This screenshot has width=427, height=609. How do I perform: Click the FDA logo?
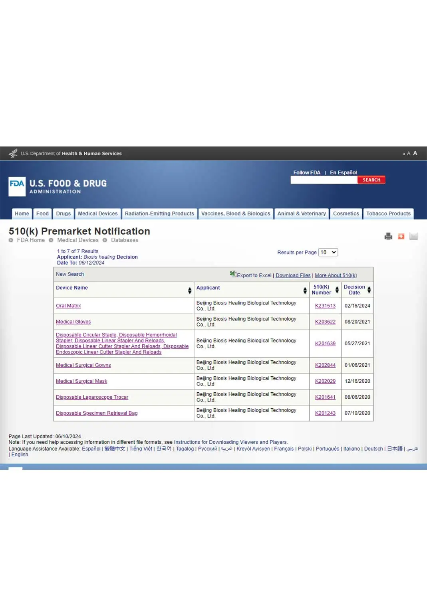pyautogui.click(x=17, y=186)
